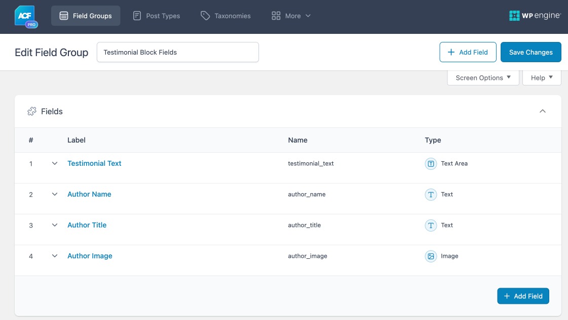Screen dimensions: 568x320
Task: Select the author_name name cell
Action: point(307,194)
